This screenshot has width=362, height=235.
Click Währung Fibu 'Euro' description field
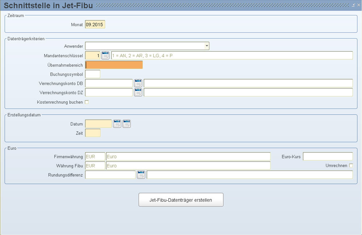tap(188, 166)
